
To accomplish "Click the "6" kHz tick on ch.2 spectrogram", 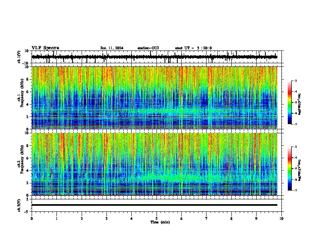I will [x=28, y=158].
